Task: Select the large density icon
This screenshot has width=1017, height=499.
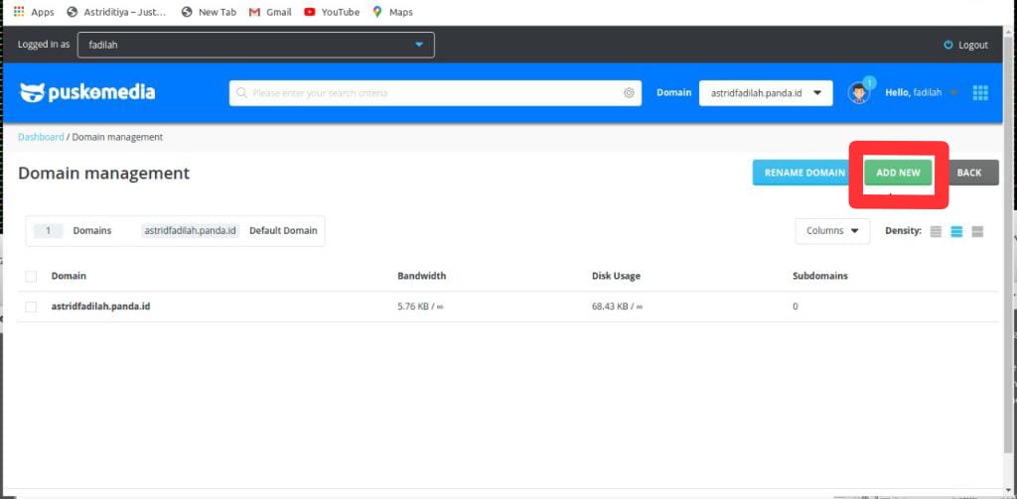Action: tap(977, 231)
